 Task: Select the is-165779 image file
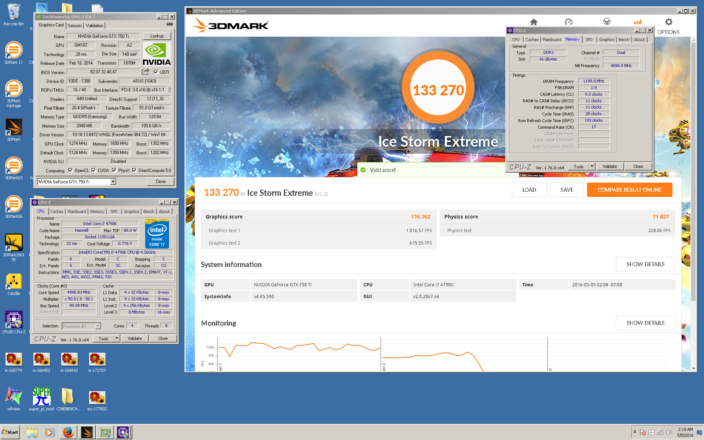click(14, 362)
